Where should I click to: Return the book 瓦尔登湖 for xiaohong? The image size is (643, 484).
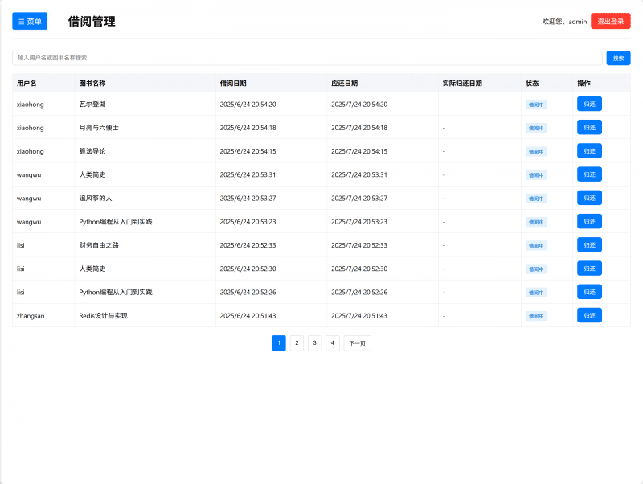point(589,104)
